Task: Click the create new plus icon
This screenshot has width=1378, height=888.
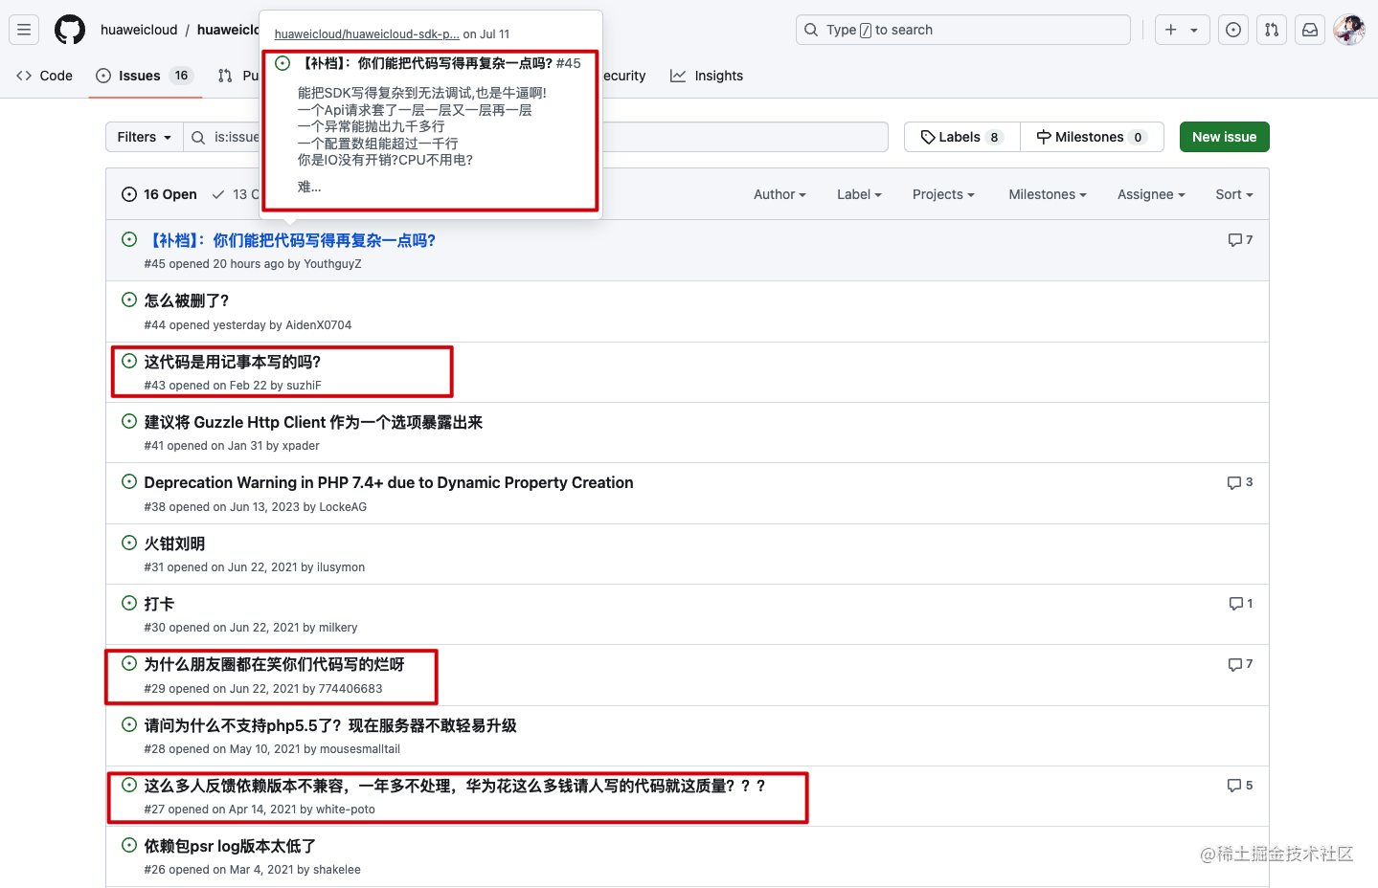Action: click(1170, 30)
